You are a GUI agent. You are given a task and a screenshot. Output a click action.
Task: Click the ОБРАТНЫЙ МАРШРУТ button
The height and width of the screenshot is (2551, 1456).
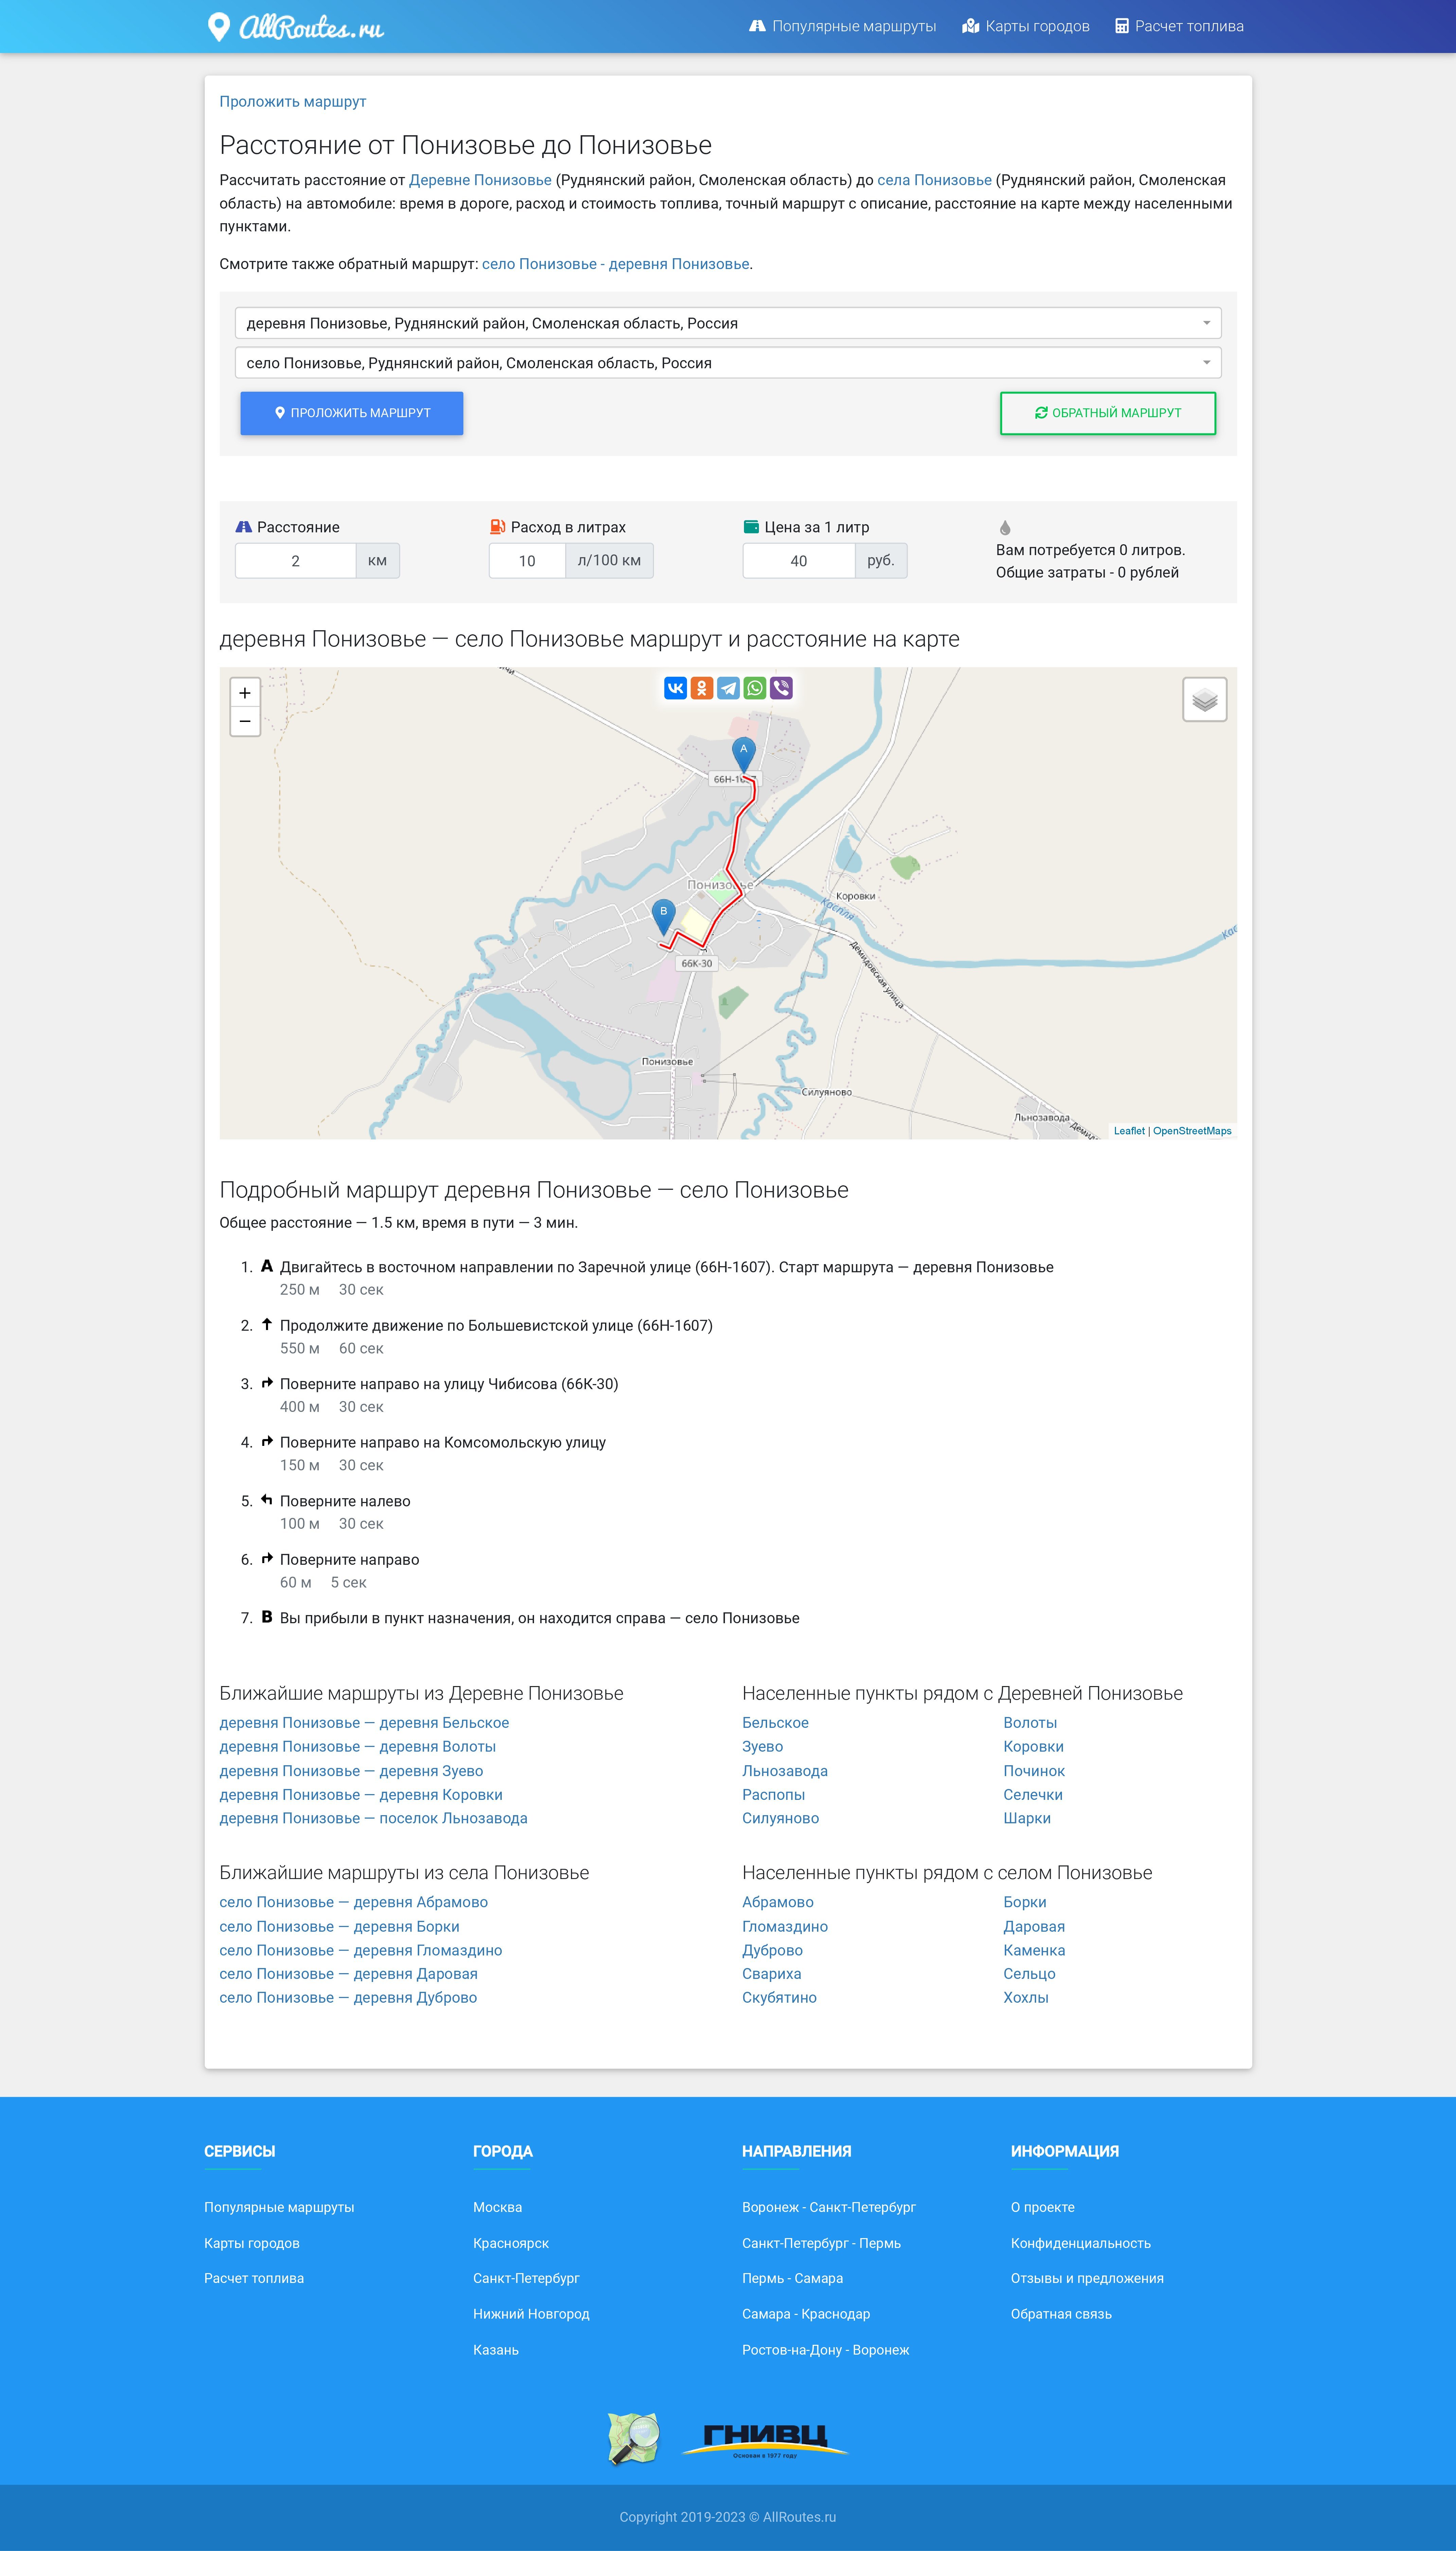[x=1108, y=413]
